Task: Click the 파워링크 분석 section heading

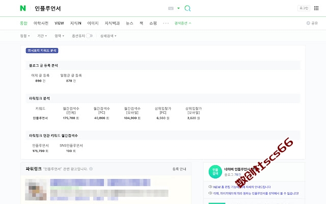Action: click(39, 98)
